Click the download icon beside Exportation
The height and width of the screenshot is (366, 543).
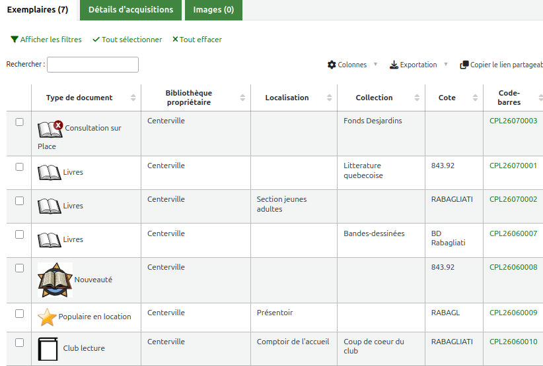(394, 65)
